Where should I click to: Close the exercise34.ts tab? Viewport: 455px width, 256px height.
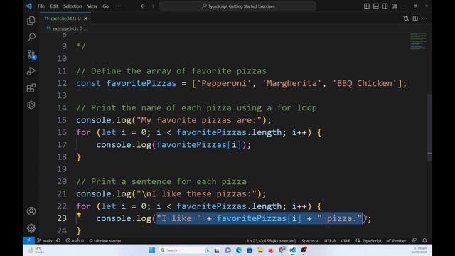click(86, 18)
